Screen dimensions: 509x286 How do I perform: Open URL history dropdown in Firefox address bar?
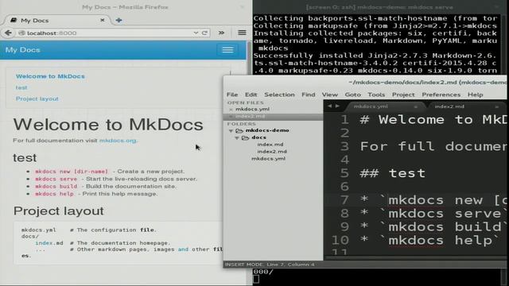tap(196, 33)
